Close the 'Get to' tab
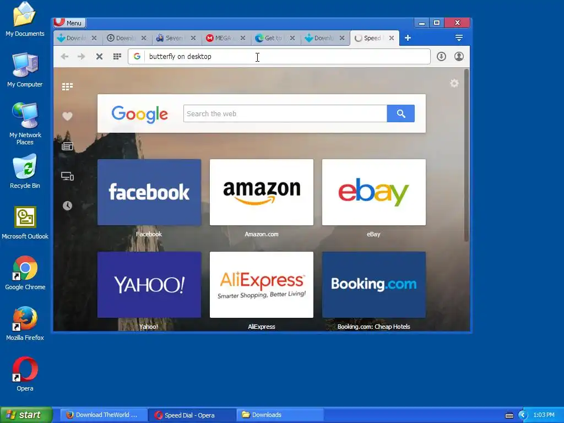This screenshot has width=564, height=423. [292, 38]
